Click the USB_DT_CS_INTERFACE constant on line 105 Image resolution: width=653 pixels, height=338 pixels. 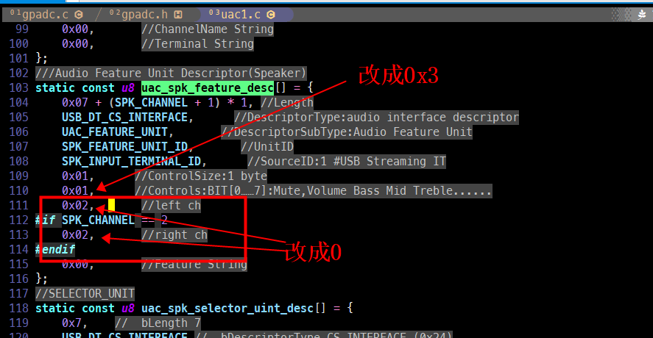[x=124, y=118]
